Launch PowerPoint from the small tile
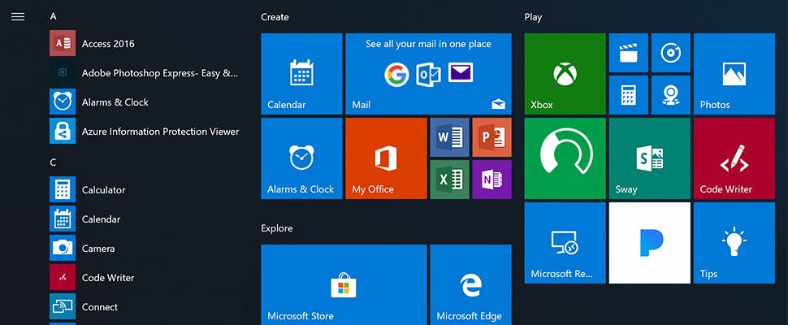The height and width of the screenshot is (325, 788). click(492, 137)
